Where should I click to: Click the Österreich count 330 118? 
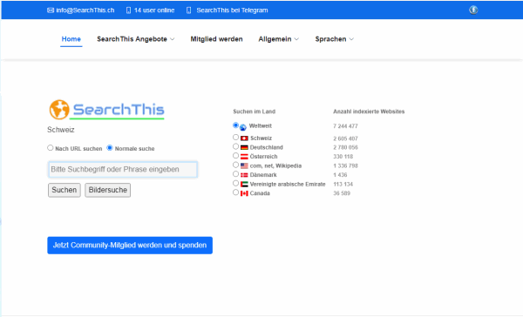(343, 157)
